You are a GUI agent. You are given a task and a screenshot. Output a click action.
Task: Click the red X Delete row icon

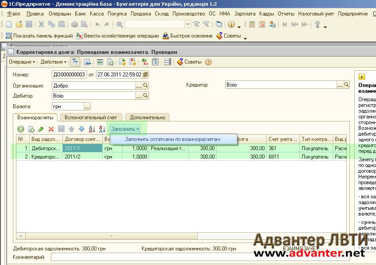click(x=51, y=129)
